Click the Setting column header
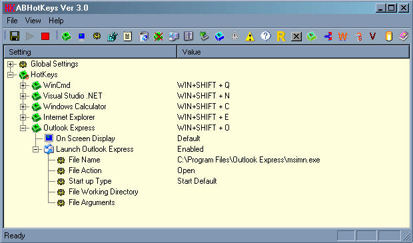Screen dimensions: 413x243 (91, 52)
